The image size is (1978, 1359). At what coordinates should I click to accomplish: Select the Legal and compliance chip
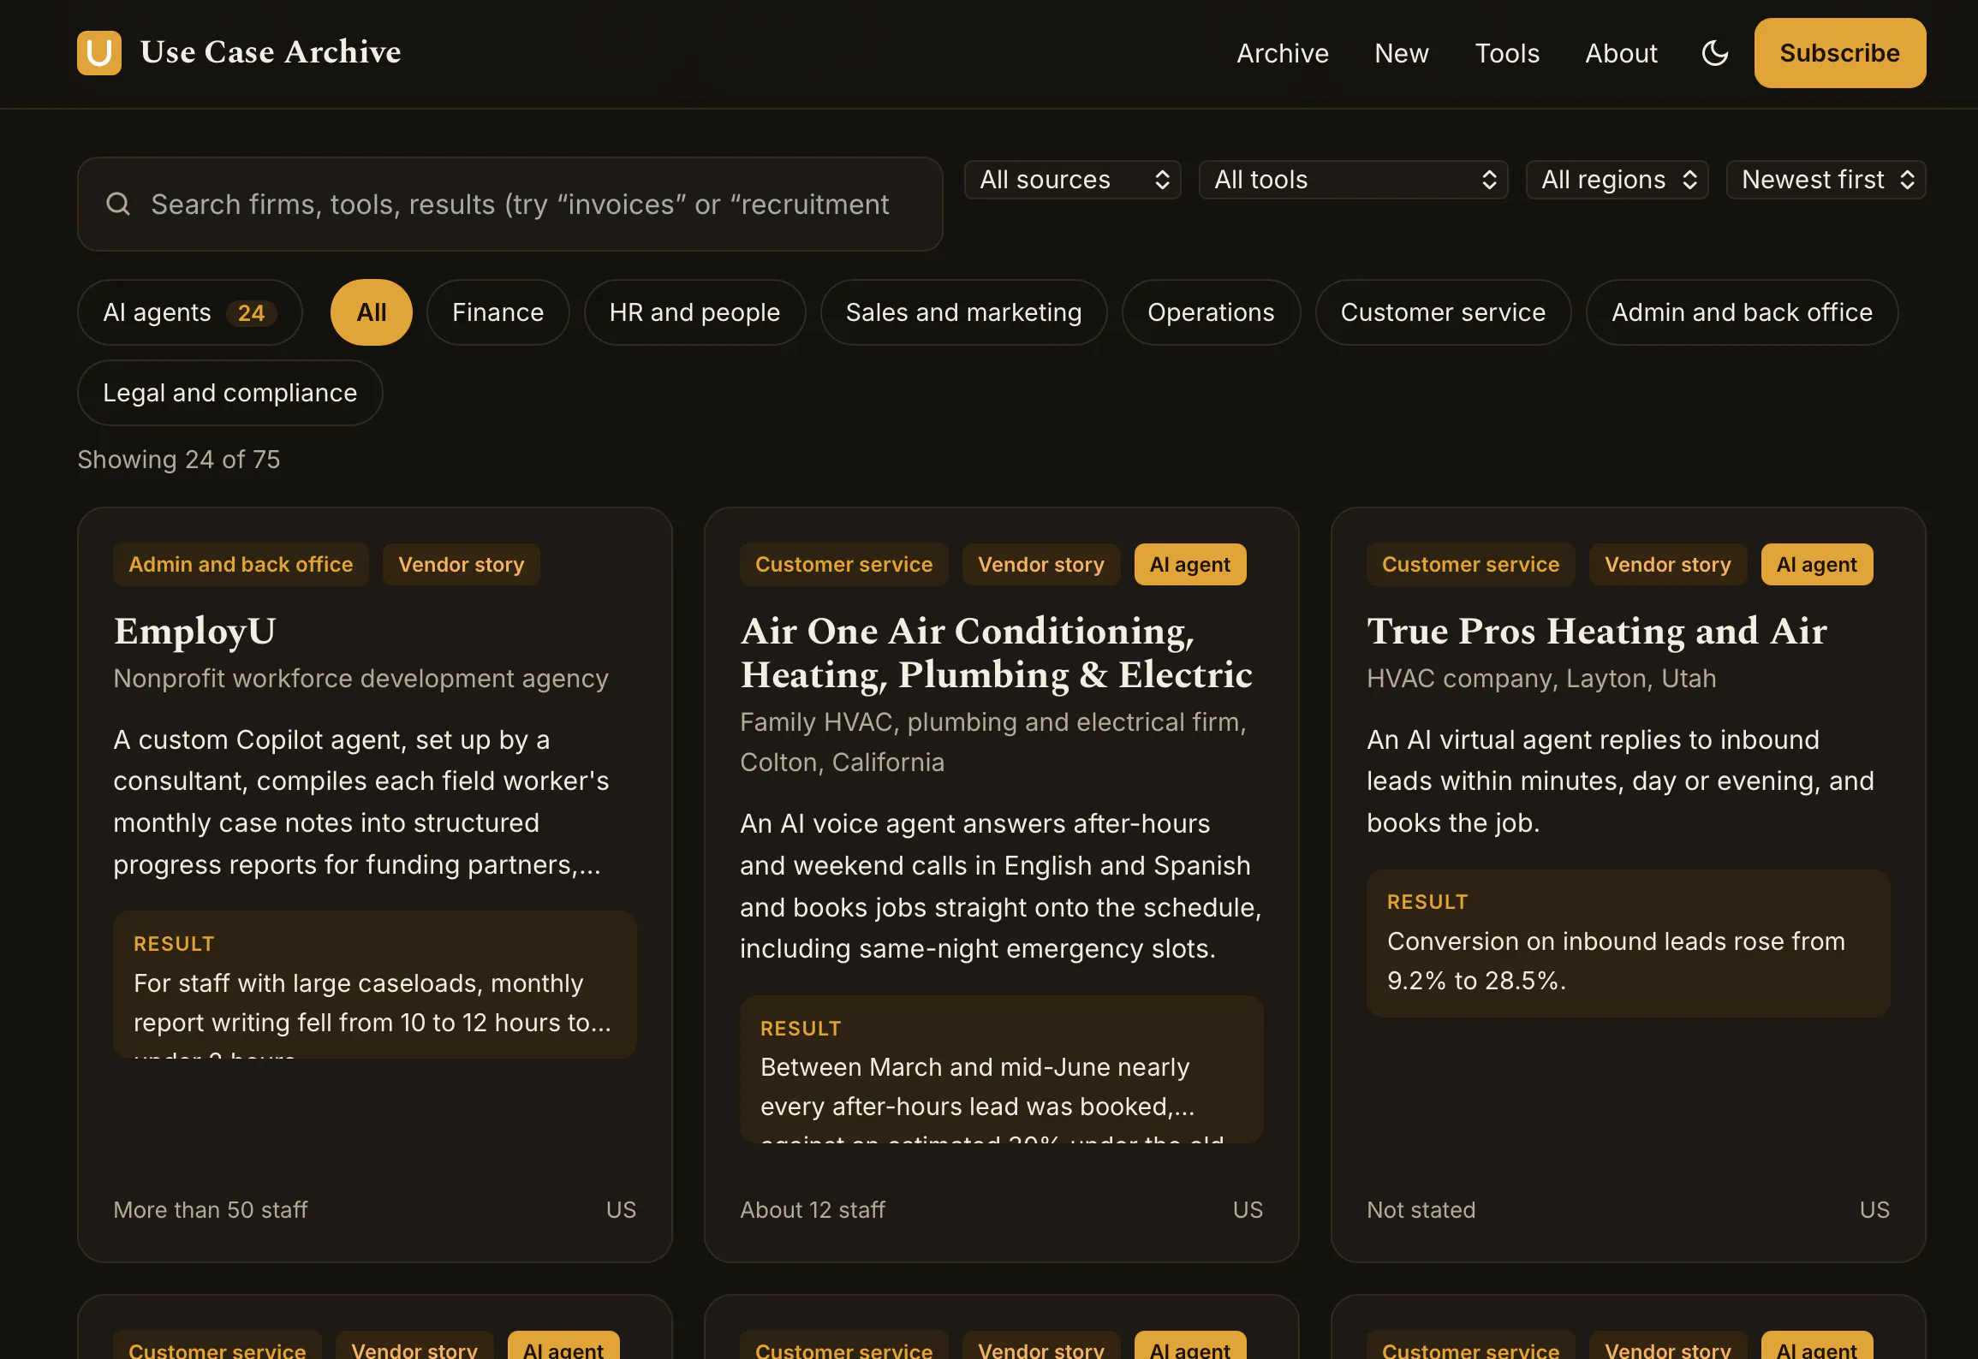(230, 393)
